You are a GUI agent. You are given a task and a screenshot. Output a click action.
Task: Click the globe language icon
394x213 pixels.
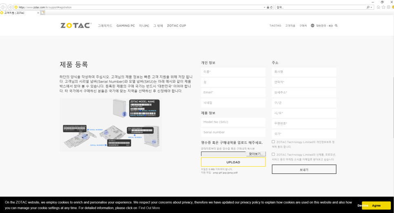pos(312,25)
